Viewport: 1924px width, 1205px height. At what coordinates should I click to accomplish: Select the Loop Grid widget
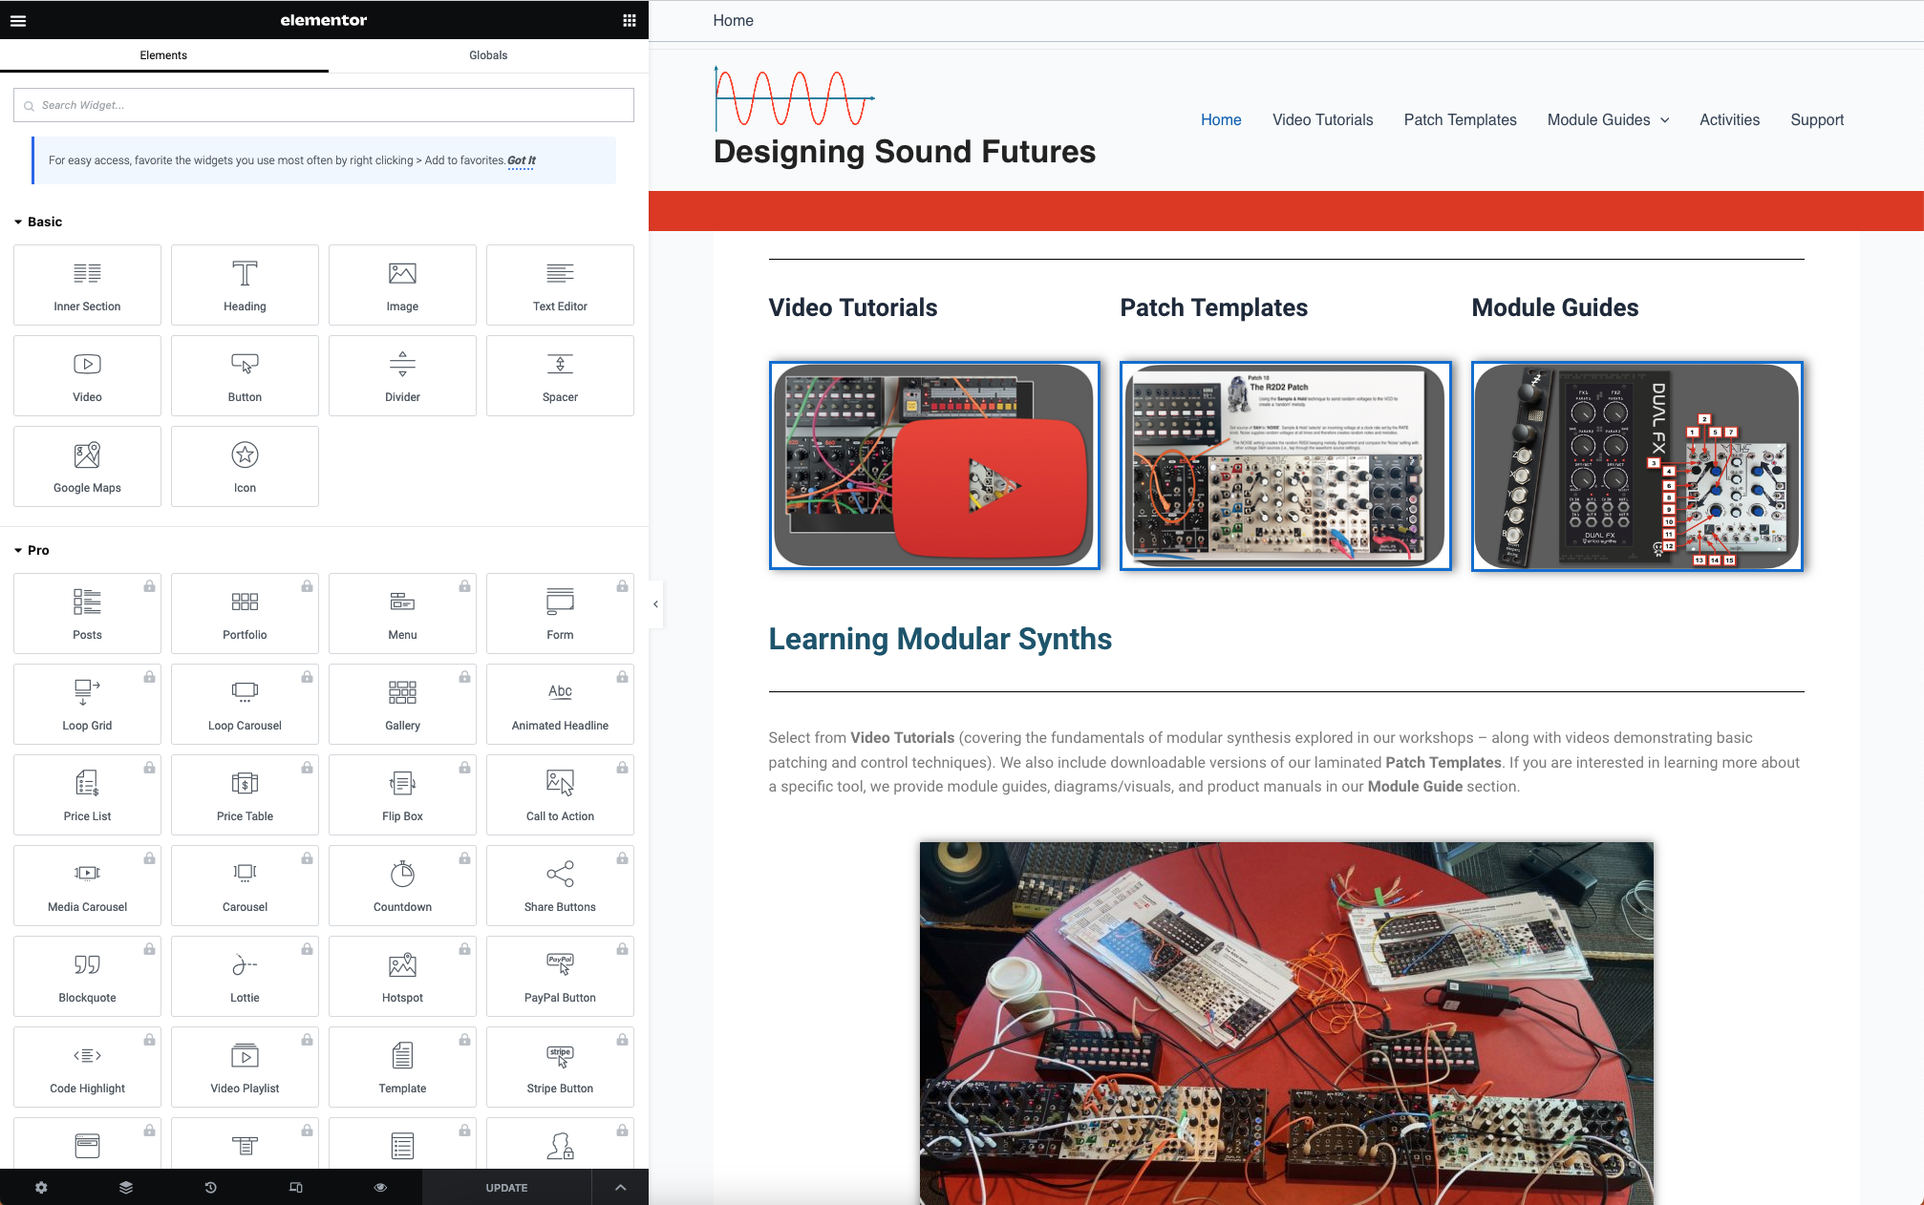[x=87, y=704]
